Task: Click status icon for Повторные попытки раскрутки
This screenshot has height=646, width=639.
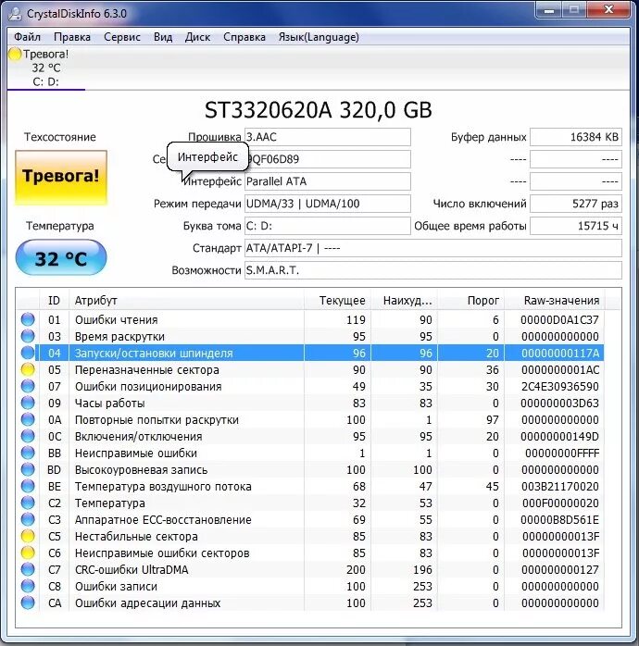Action: pos(28,419)
